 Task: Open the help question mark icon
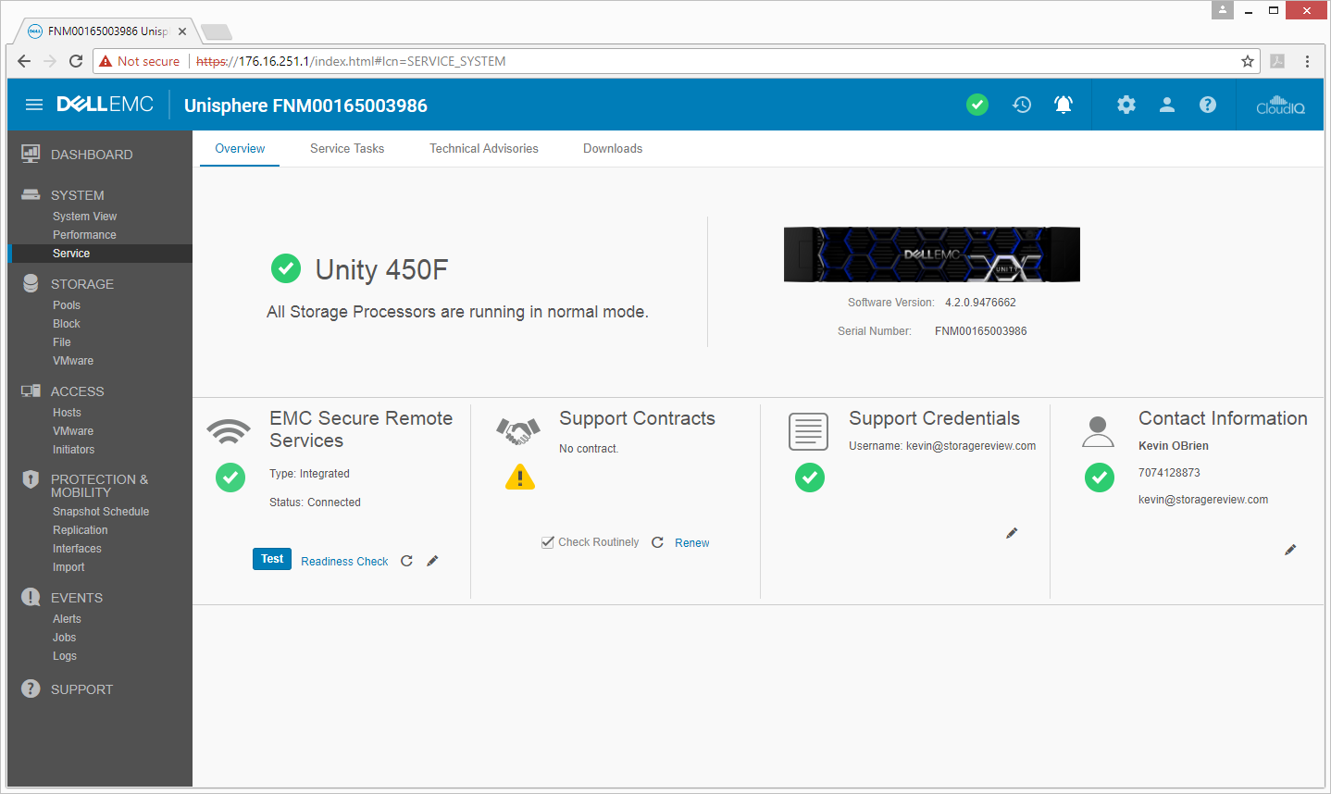[1208, 105]
